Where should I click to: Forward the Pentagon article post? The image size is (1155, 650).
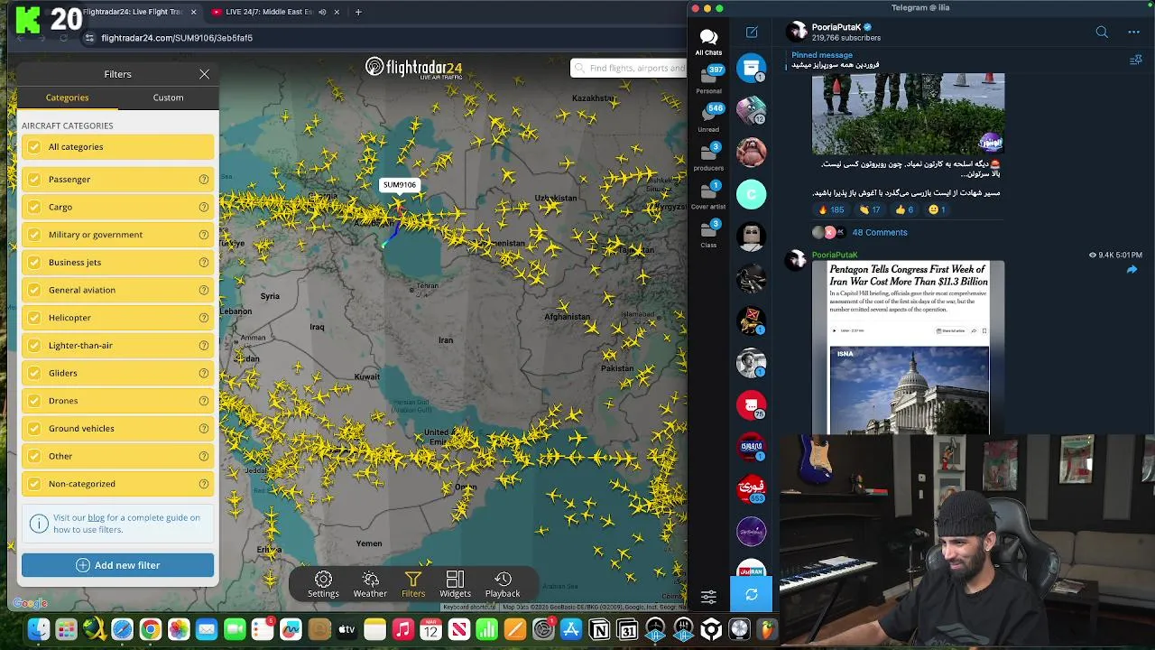[1132, 269]
